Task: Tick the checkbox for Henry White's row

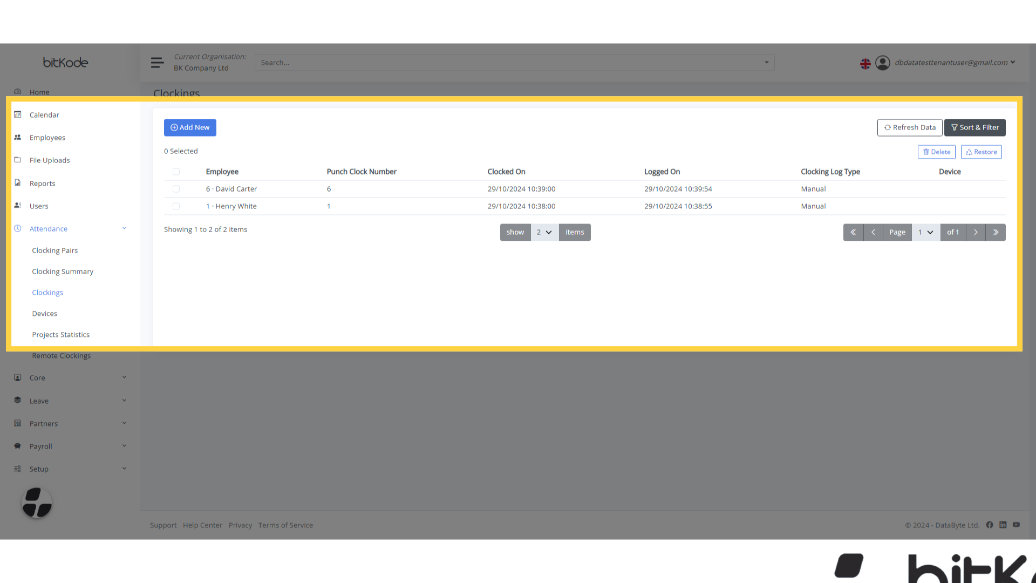Action: pyautogui.click(x=176, y=206)
